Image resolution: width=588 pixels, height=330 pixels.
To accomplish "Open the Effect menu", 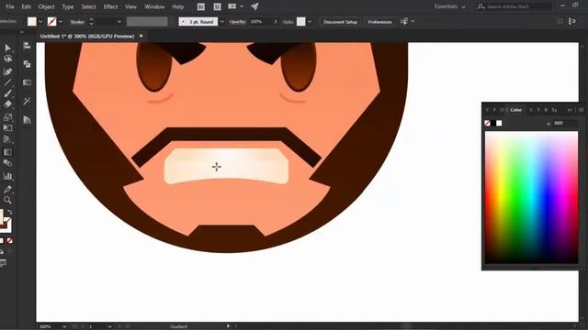I will 110,6.
